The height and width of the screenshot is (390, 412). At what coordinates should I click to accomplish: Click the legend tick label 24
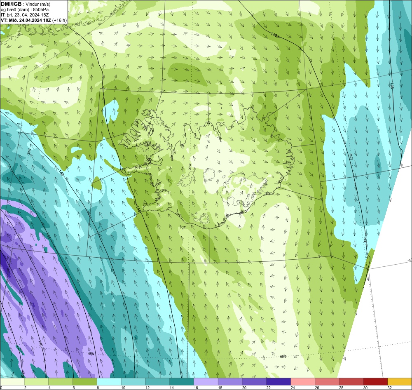(x=293, y=388)
